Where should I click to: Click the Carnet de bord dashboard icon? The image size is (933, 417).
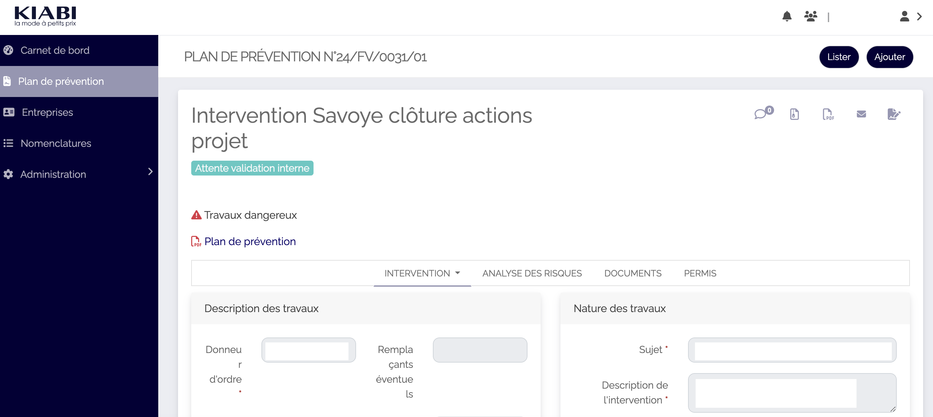coord(8,50)
